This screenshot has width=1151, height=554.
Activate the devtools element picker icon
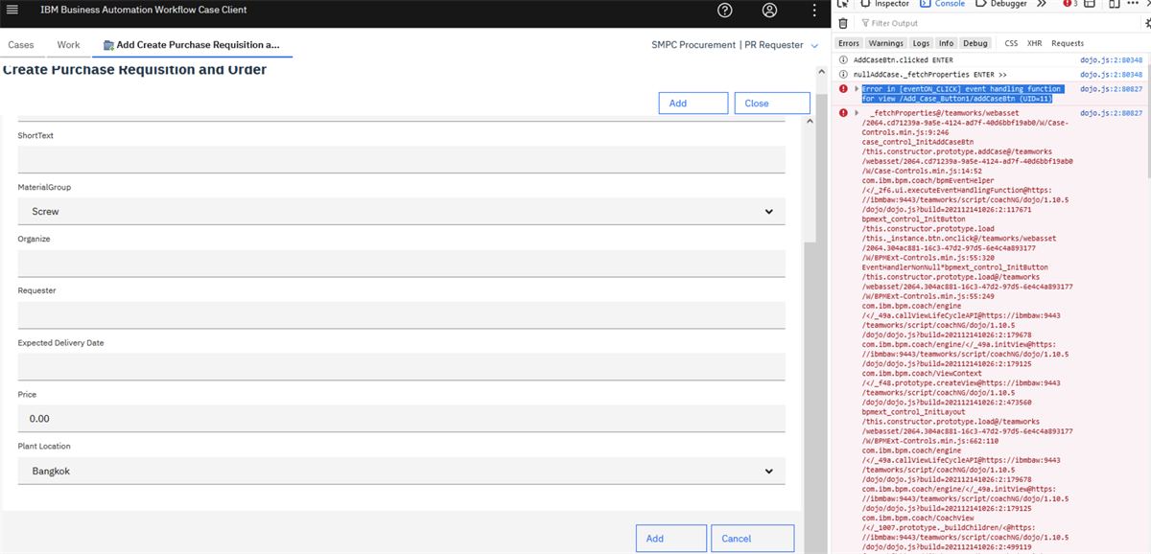pyautogui.click(x=843, y=4)
